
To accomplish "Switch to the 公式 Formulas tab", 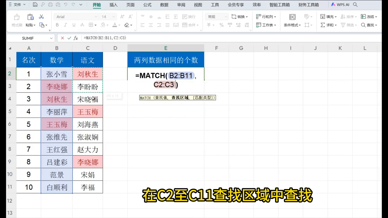I will [x=147, y=5].
